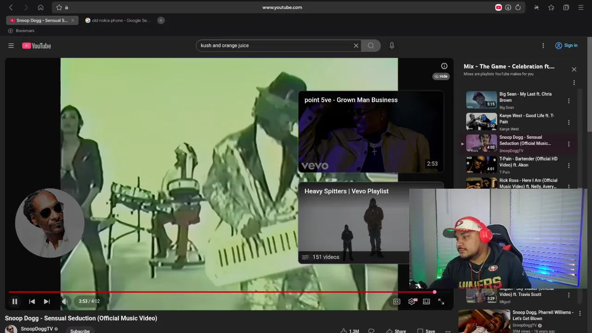The image size is (592, 333).
Task: Open YouTube settings three-dot menu
Action: [543, 45]
